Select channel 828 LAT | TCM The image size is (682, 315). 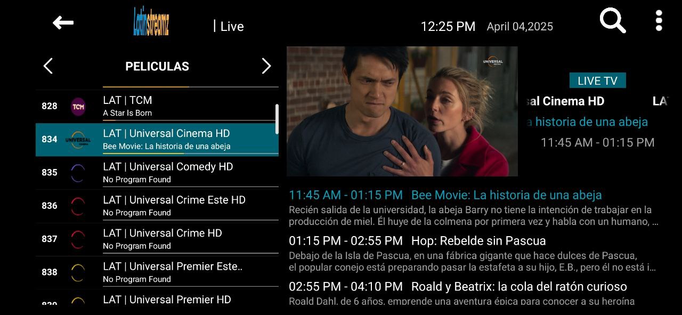[157, 106]
